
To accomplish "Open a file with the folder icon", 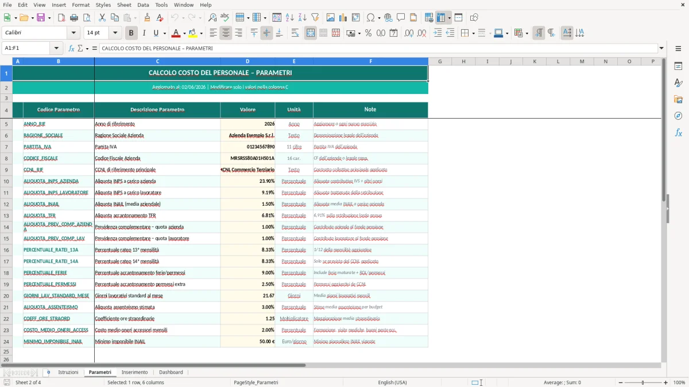I will [x=23, y=18].
